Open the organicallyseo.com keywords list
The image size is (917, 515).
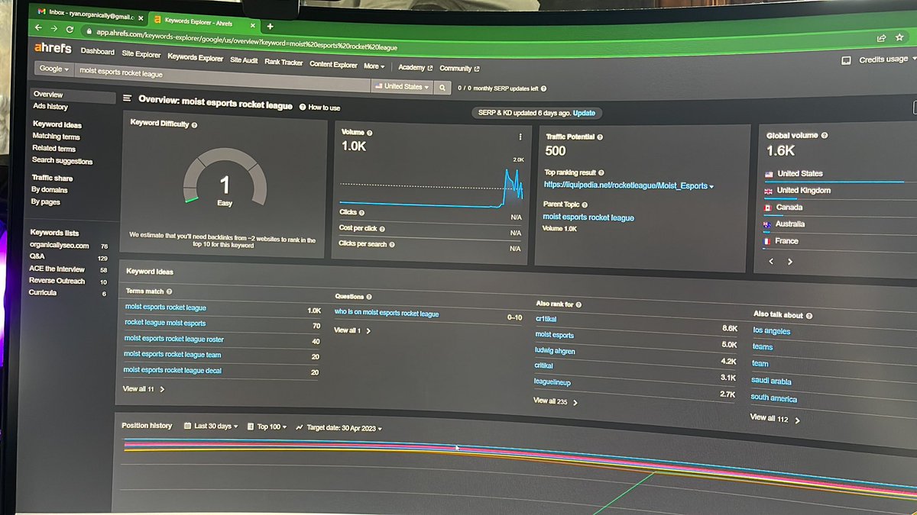pos(59,246)
